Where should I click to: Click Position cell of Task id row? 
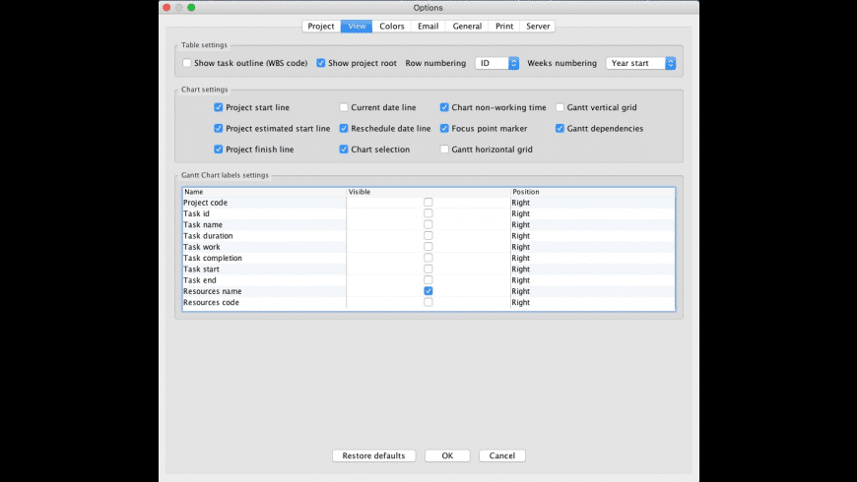click(592, 213)
